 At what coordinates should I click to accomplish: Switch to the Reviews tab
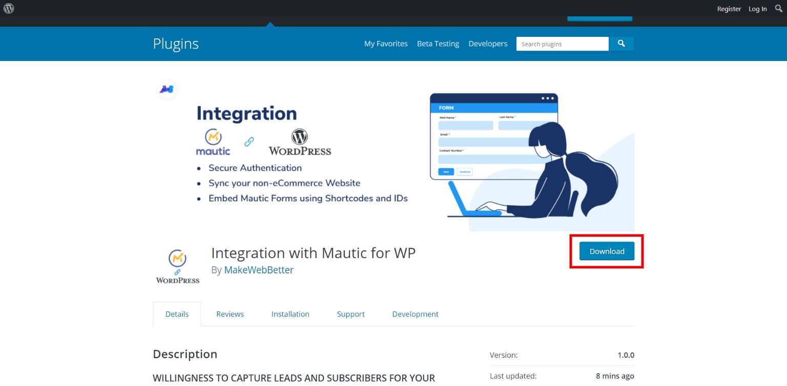(x=230, y=314)
